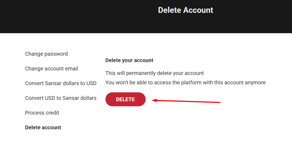Click the word "Account" in the header title
This screenshot has height=155, width=292.
pyautogui.click(x=198, y=10)
